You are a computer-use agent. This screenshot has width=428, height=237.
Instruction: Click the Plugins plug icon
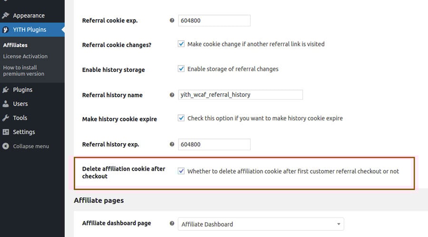[x=6, y=90]
